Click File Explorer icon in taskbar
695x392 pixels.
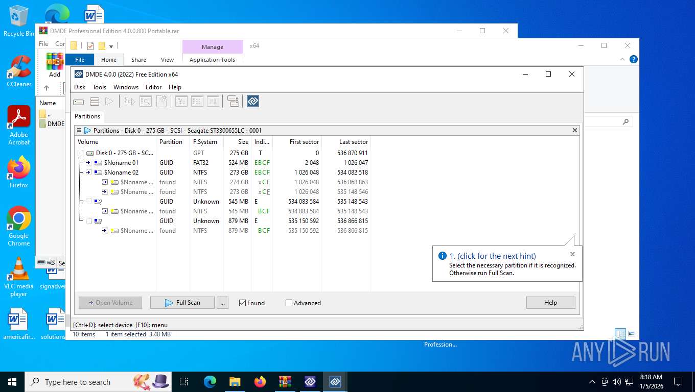click(235, 382)
